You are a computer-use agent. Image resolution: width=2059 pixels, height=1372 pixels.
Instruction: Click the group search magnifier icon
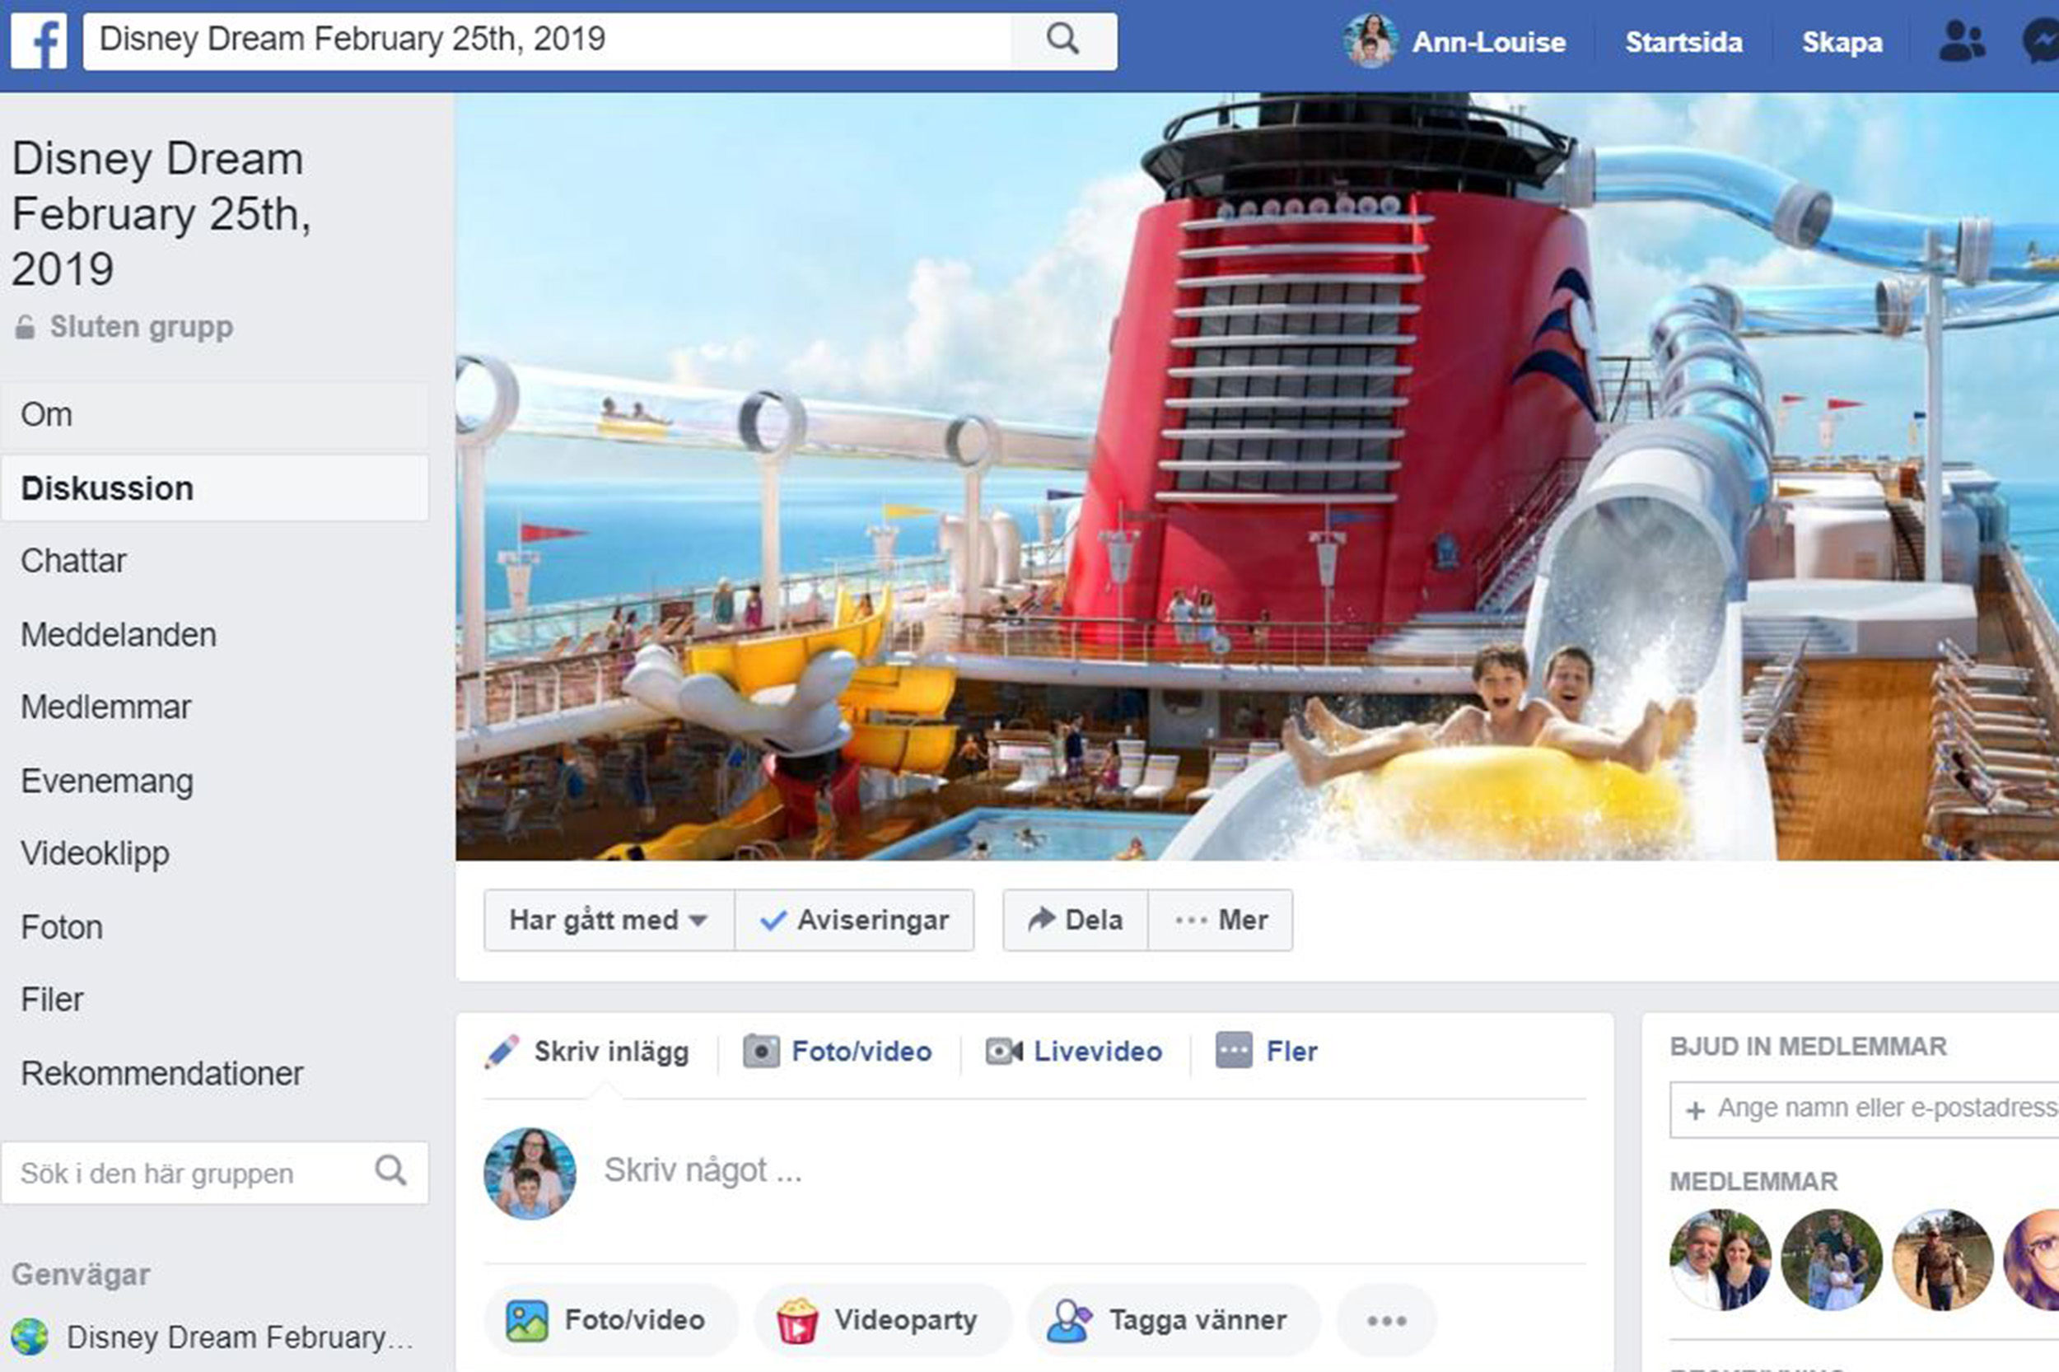[x=390, y=1170]
